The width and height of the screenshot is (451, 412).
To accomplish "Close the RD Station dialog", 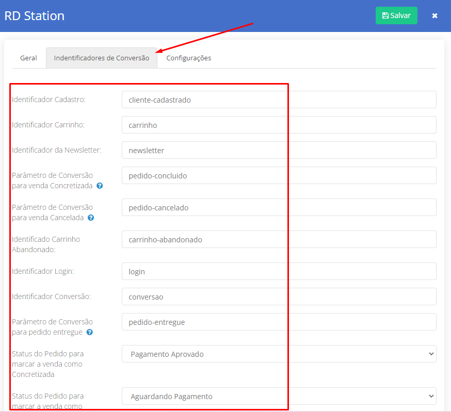I will tap(434, 16).
